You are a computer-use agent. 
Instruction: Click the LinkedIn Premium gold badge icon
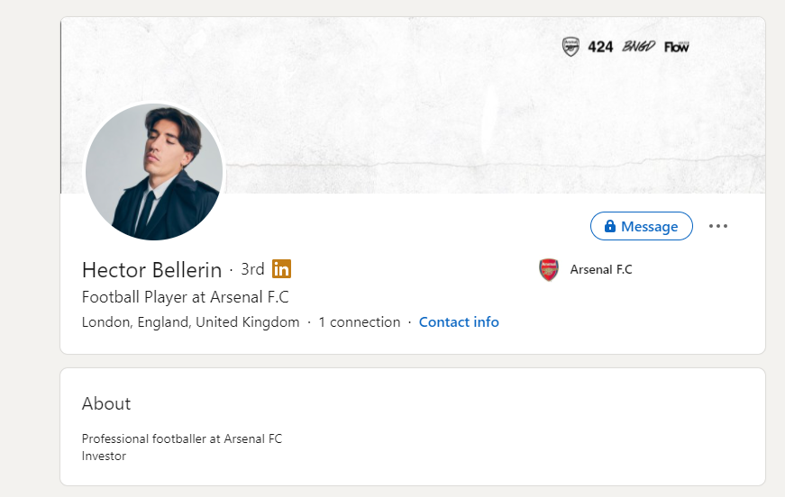coord(281,269)
